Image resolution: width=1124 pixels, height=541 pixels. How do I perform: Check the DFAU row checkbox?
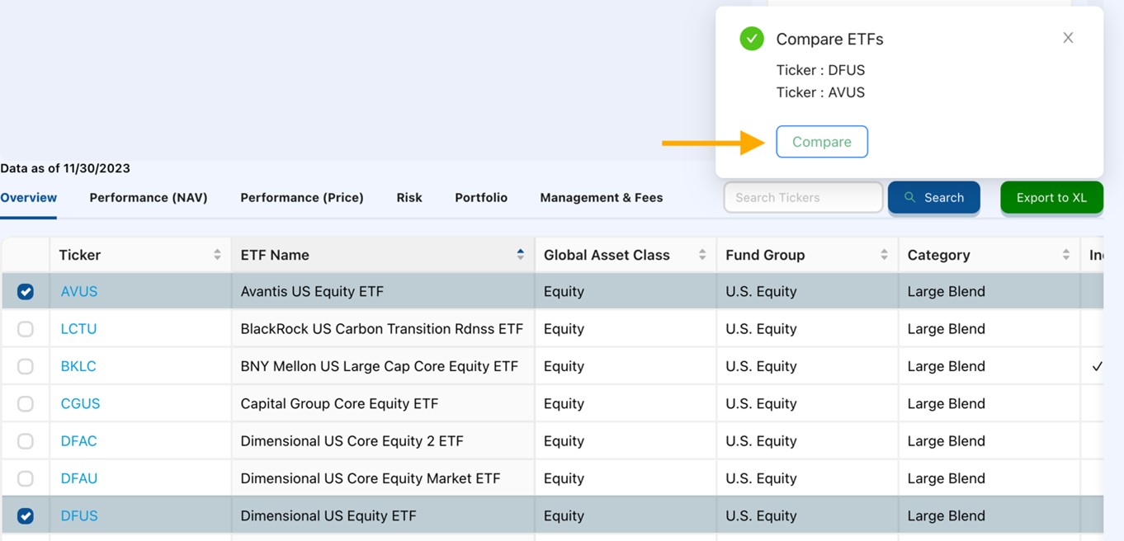tap(26, 478)
